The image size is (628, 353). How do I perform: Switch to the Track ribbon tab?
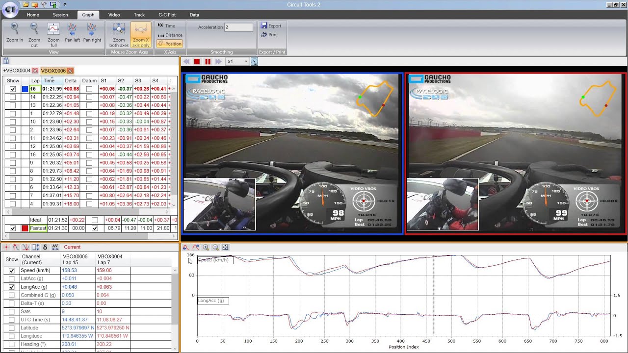139,15
